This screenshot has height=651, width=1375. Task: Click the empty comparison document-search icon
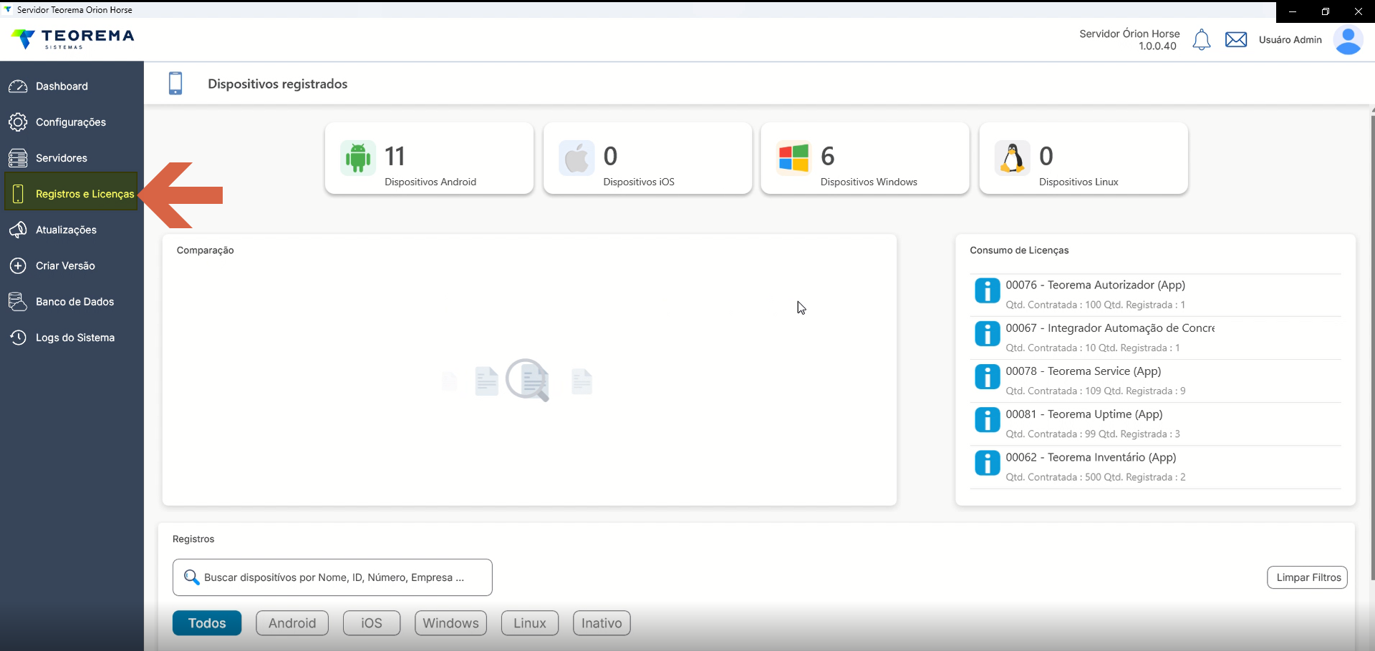tap(528, 380)
